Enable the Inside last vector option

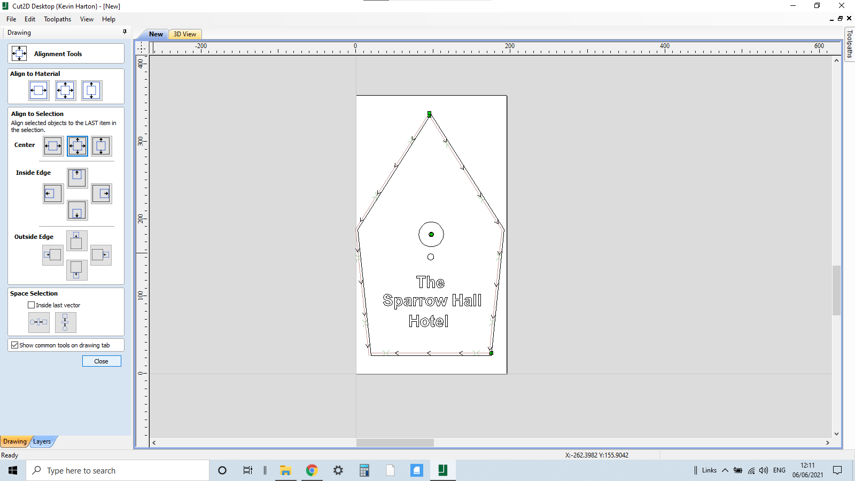click(x=32, y=305)
